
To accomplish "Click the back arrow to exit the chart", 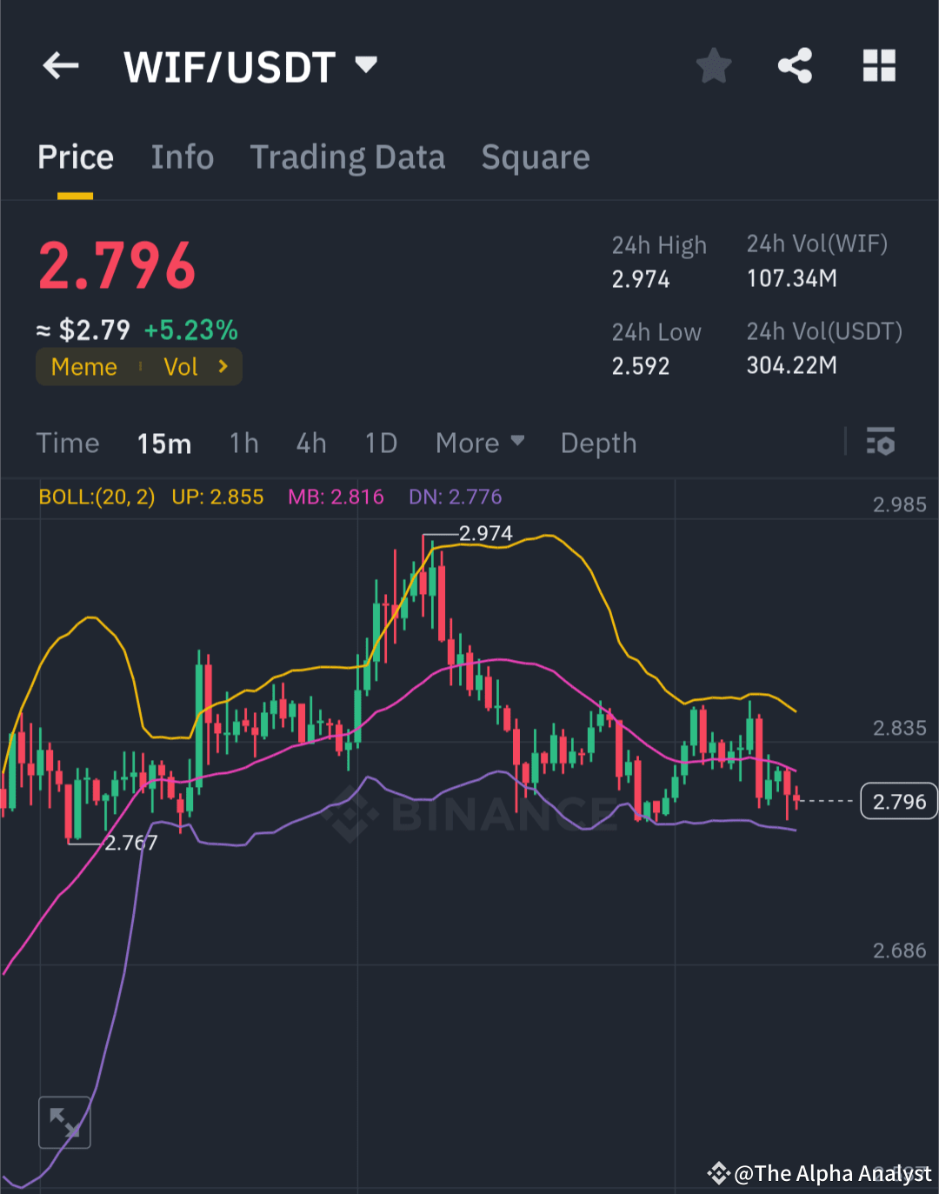I will (60, 66).
